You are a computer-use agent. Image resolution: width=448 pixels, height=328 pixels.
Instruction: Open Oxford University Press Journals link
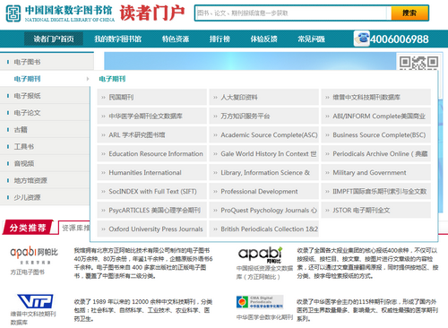pyautogui.click(x=151, y=229)
